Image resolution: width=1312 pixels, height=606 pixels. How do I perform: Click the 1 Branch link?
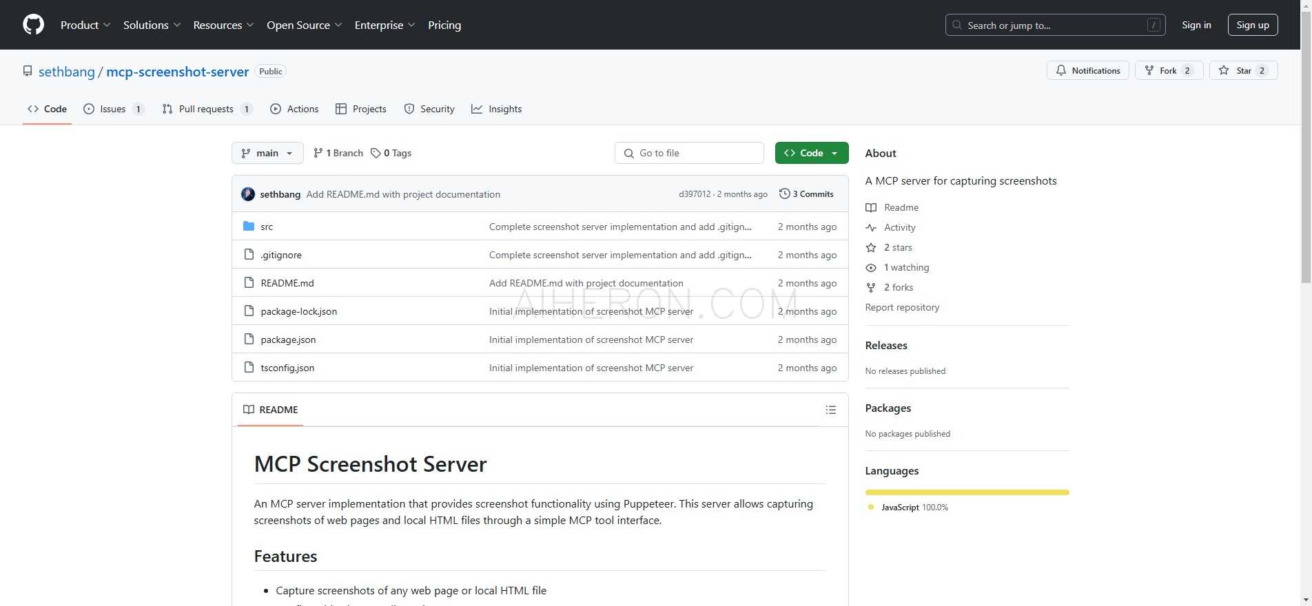(338, 153)
